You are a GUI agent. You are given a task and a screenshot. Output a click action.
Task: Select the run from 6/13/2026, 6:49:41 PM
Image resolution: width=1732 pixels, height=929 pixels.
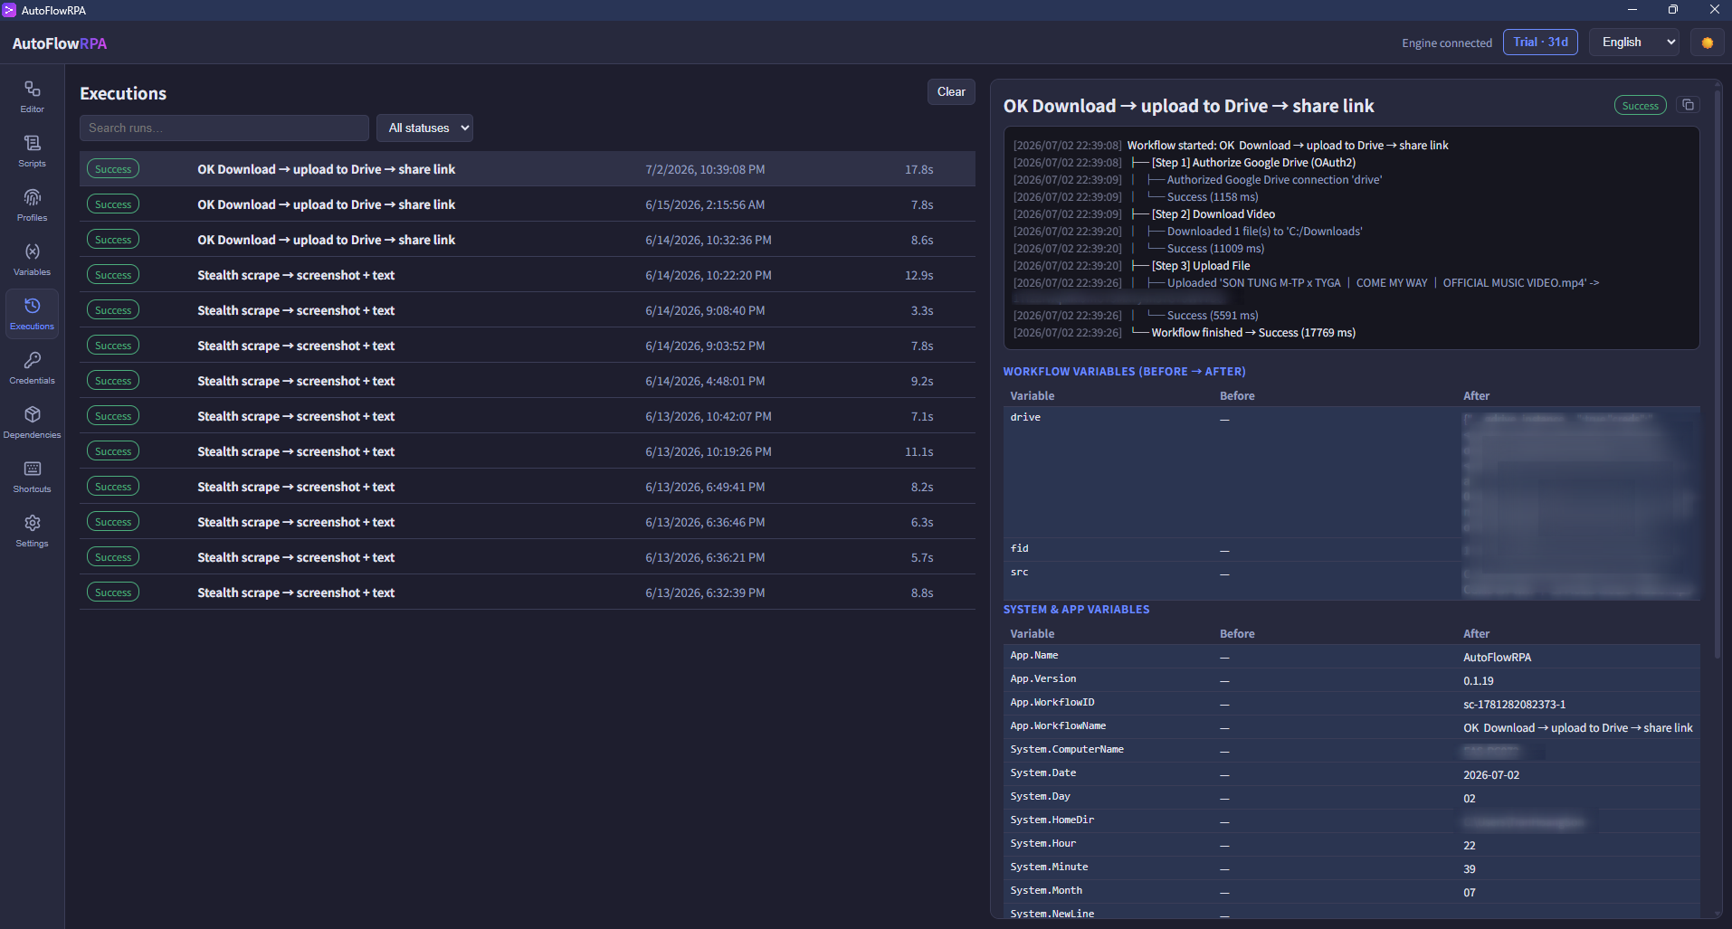click(528, 487)
